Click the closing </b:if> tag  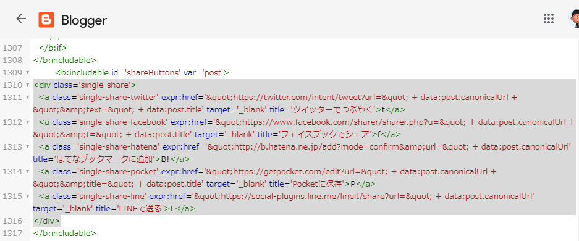pyautogui.click(x=53, y=48)
